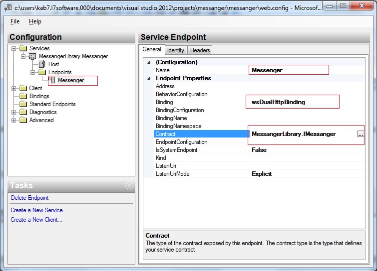Maximize the configuration editor window

coord(343,6)
